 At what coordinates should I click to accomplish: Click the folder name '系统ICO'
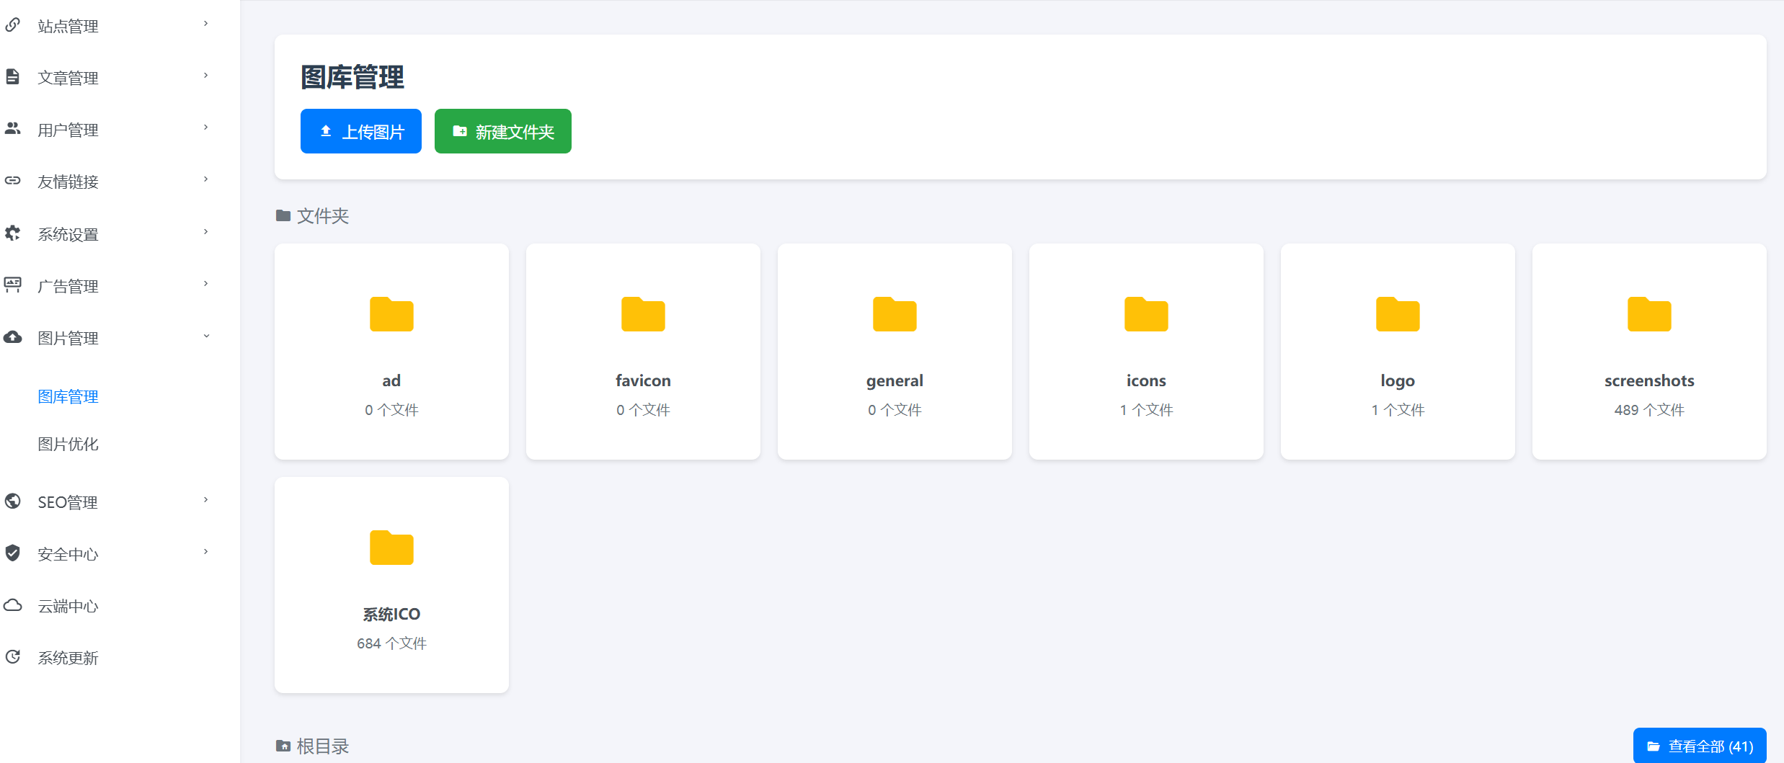point(391,614)
